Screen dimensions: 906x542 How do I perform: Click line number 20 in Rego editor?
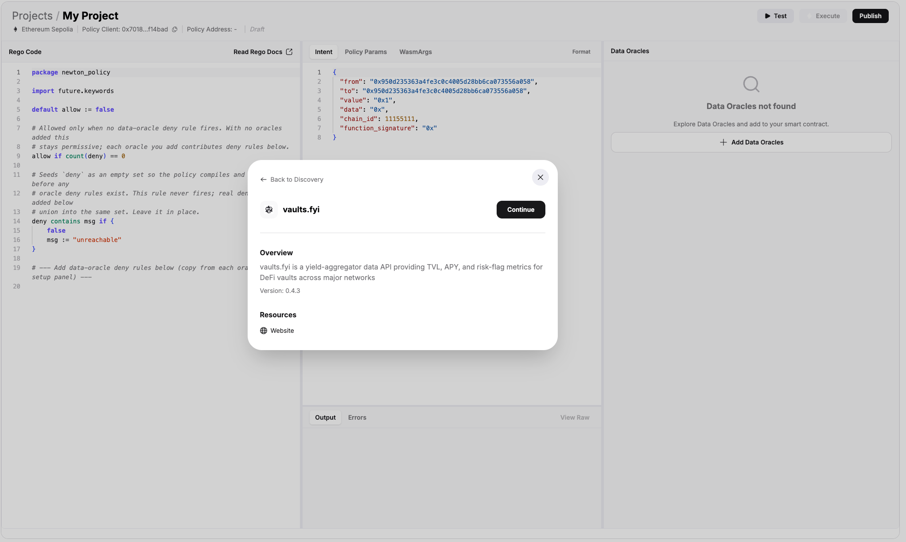pyautogui.click(x=16, y=286)
